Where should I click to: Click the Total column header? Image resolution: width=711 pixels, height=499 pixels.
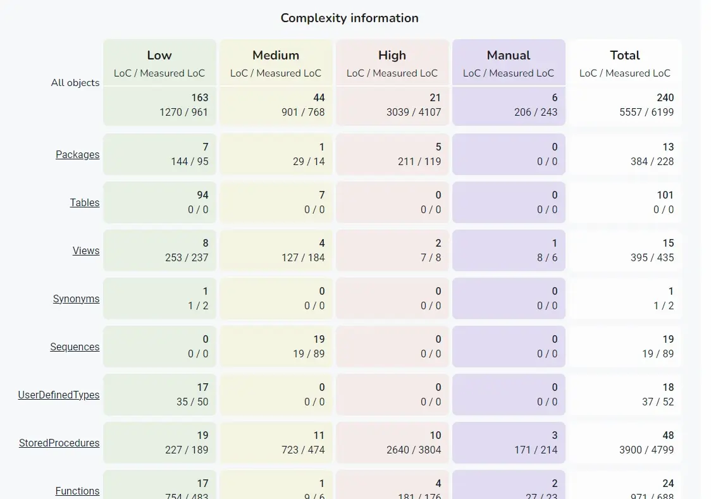tap(625, 56)
